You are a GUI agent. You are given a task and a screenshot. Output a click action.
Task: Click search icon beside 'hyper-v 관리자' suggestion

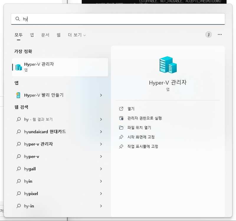19,144
